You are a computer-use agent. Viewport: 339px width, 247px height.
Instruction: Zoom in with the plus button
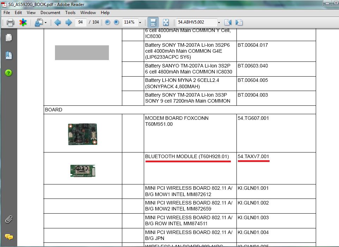point(116,22)
